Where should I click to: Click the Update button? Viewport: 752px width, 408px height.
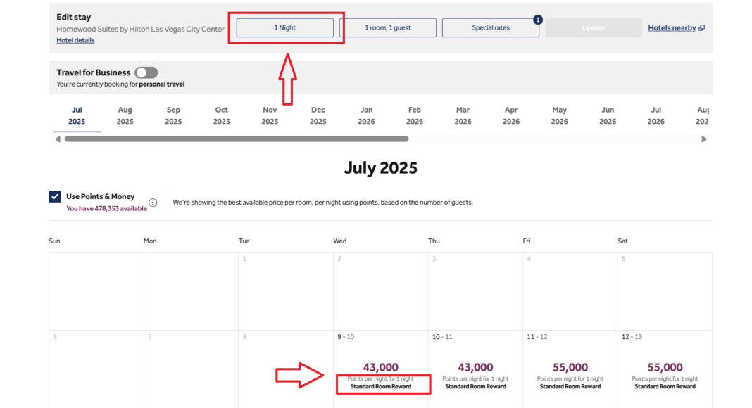(594, 27)
